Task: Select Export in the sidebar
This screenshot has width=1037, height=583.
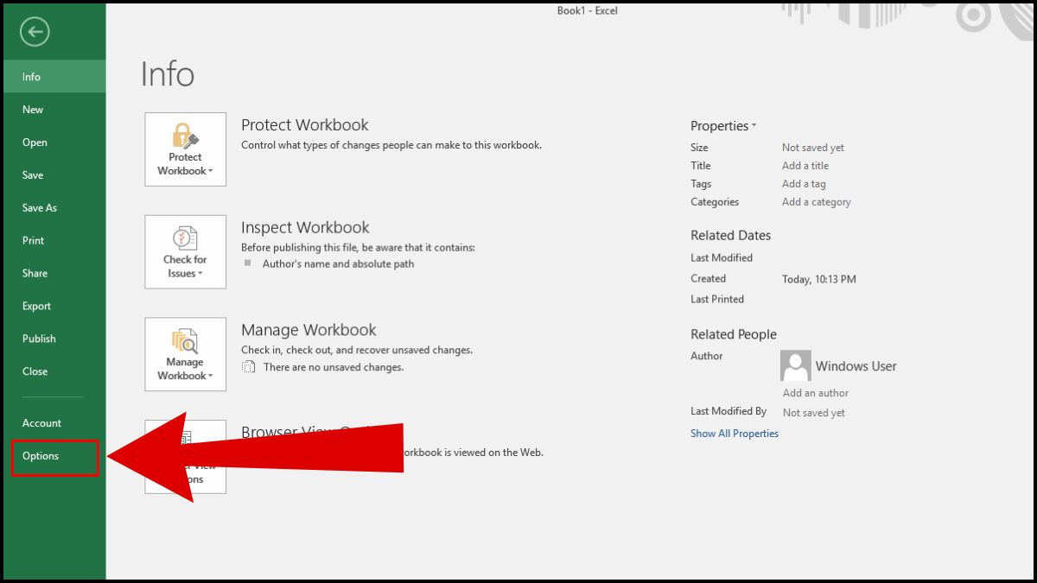Action: pyautogui.click(x=54, y=307)
